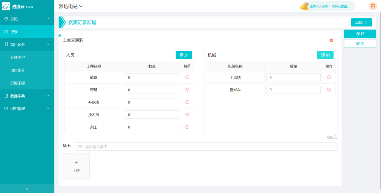381x193 pixels.
Task: Collapse the sidebar with the double-arrow icon
Action: 27,189
